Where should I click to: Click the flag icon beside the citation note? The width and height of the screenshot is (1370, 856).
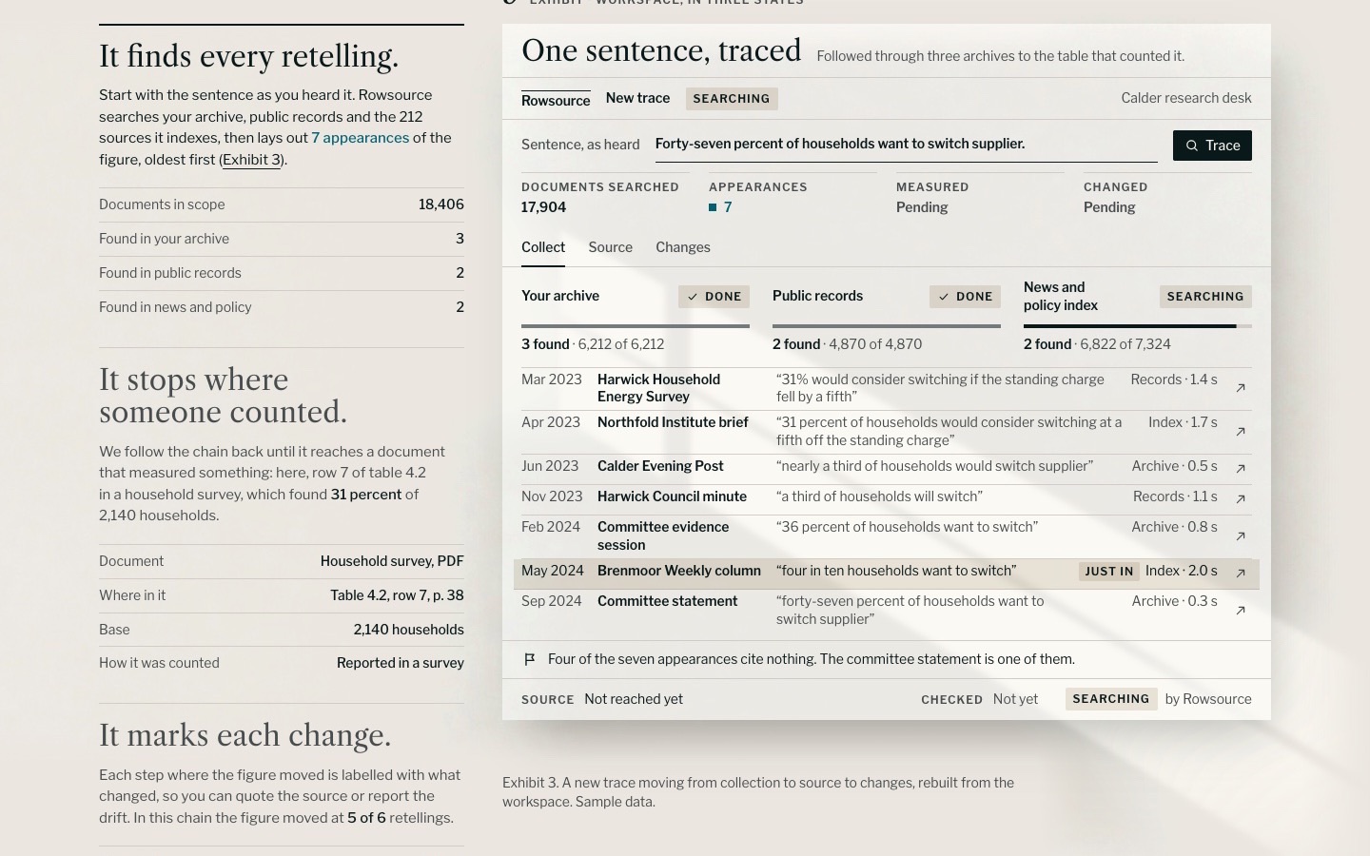click(530, 659)
